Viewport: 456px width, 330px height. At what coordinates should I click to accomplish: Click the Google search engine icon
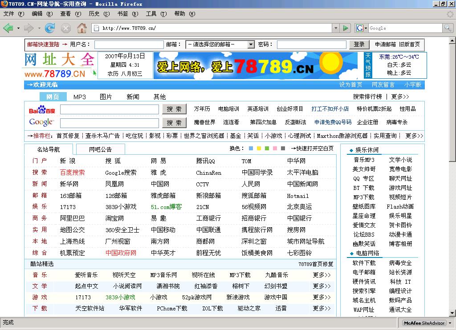point(360,28)
